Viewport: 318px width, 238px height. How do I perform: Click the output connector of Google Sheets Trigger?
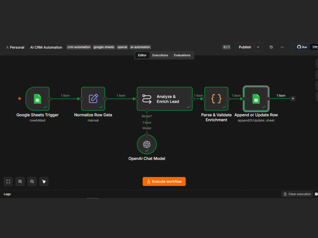(50, 99)
